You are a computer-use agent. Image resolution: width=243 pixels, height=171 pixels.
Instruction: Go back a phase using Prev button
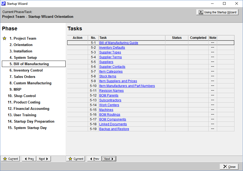click(x=29, y=159)
